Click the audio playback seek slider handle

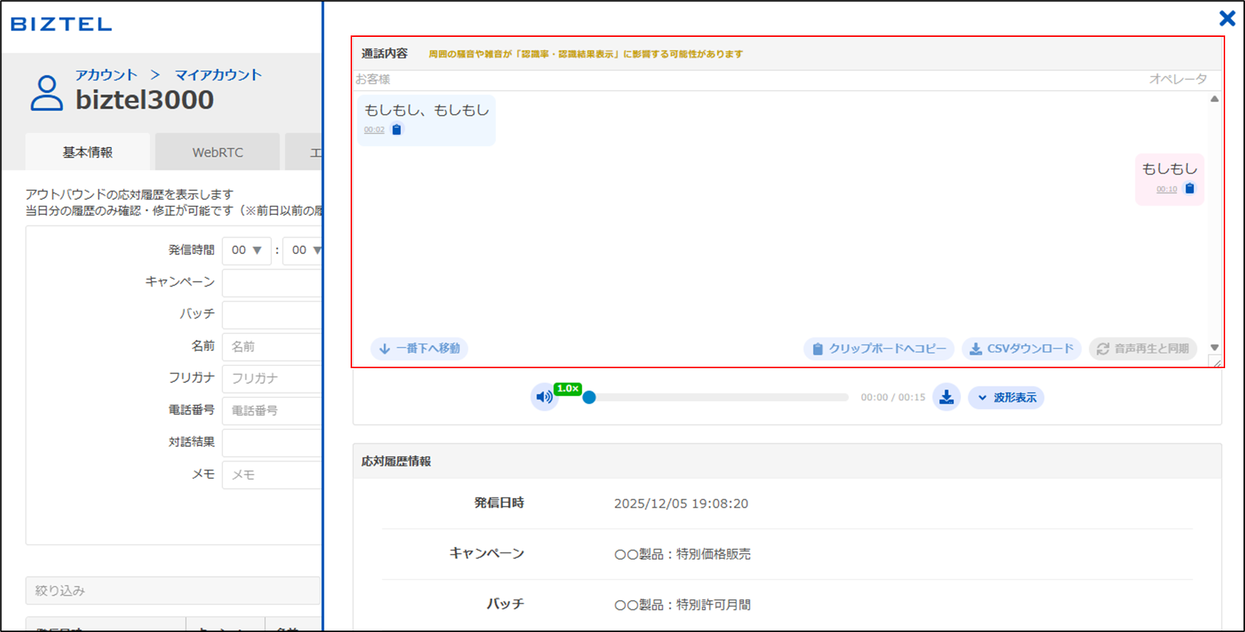point(589,397)
